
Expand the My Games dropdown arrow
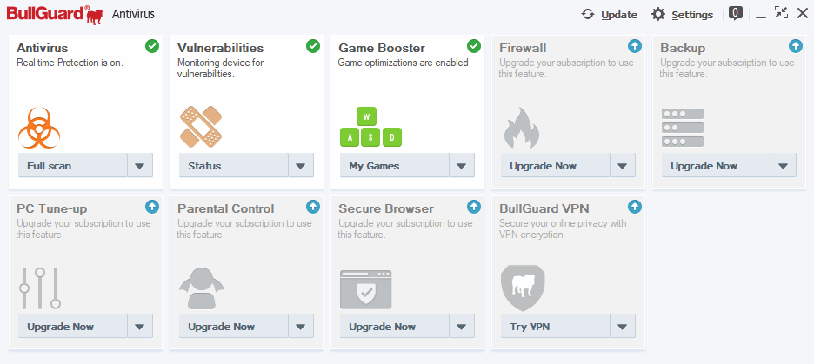click(x=462, y=166)
